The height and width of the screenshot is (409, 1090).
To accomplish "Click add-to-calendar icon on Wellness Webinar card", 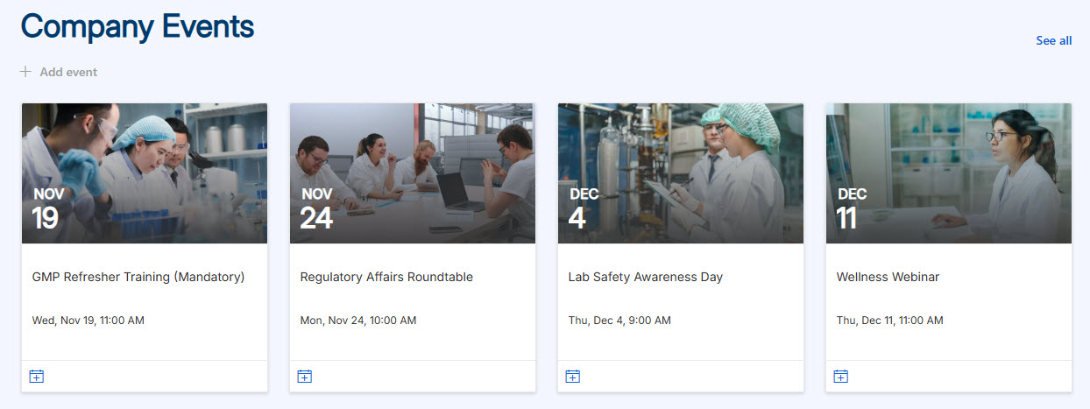I will click(x=840, y=377).
